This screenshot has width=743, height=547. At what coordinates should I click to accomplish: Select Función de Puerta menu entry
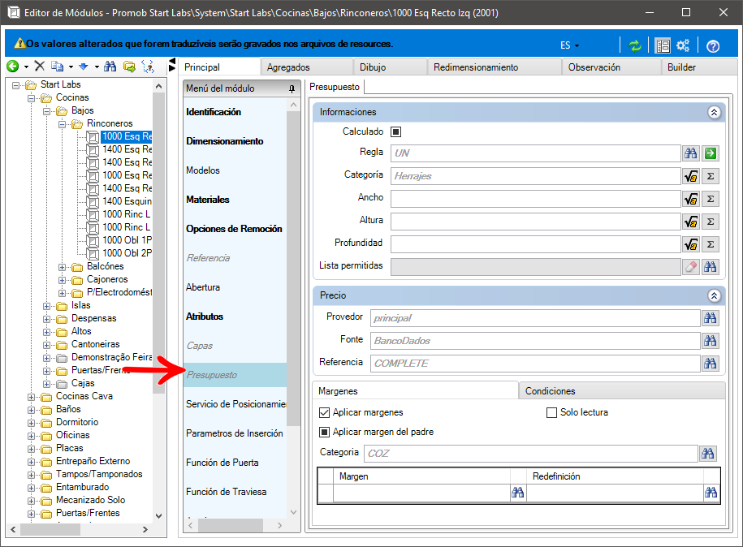(x=222, y=463)
